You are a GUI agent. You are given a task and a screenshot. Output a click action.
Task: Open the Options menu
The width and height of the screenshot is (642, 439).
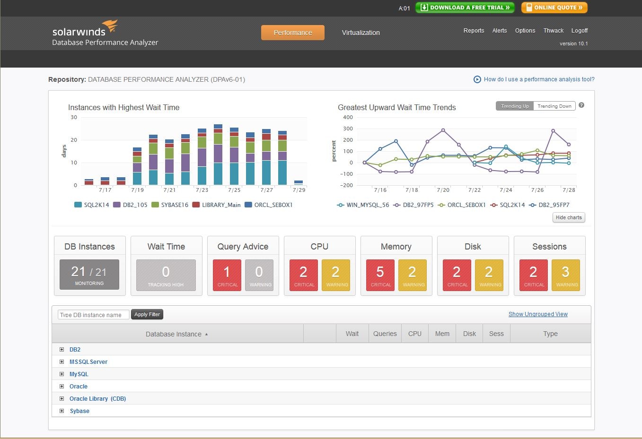tap(525, 31)
